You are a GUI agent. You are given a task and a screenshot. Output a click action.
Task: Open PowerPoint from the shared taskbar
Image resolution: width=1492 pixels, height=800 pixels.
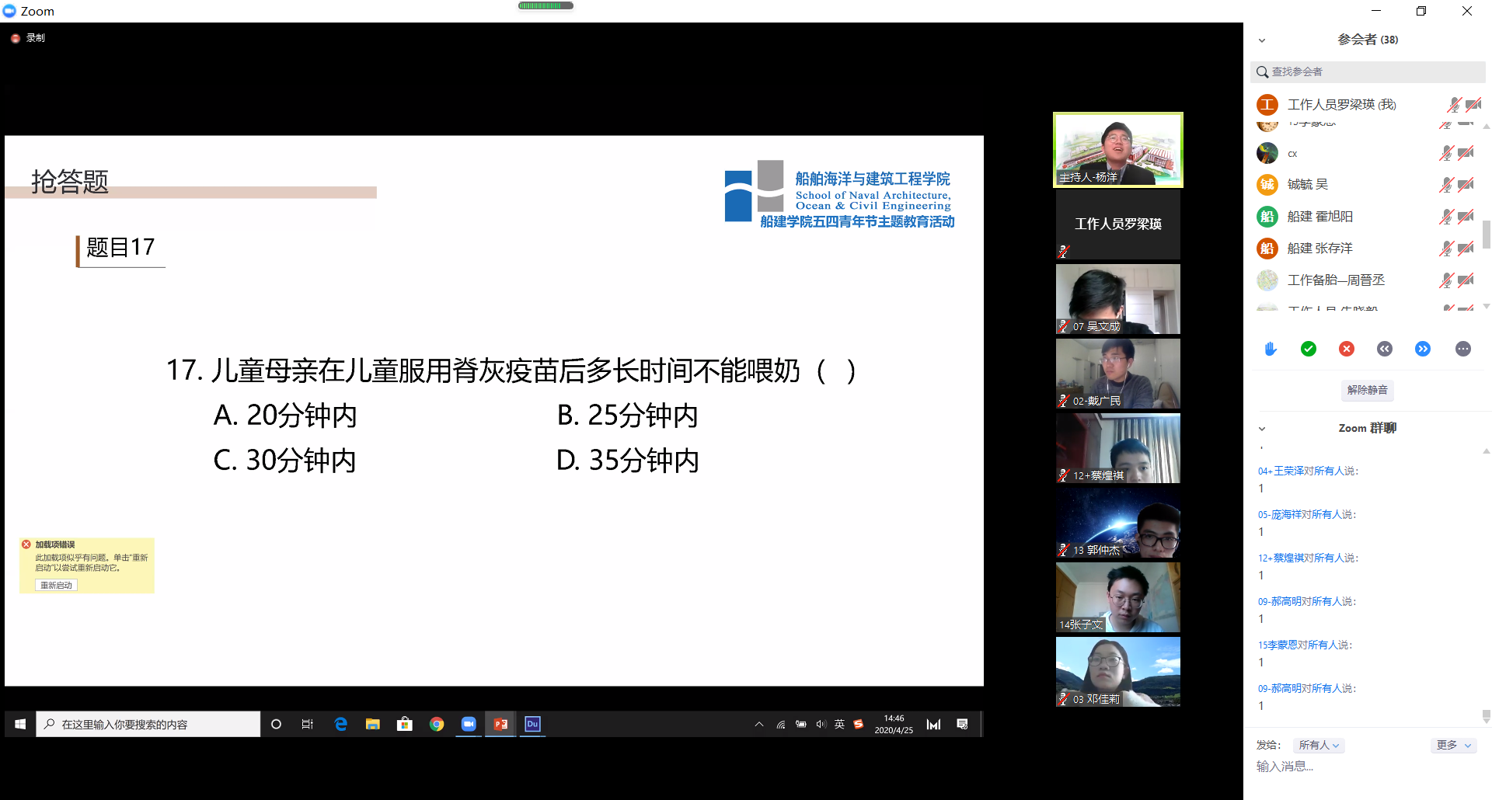pyautogui.click(x=500, y=724)
